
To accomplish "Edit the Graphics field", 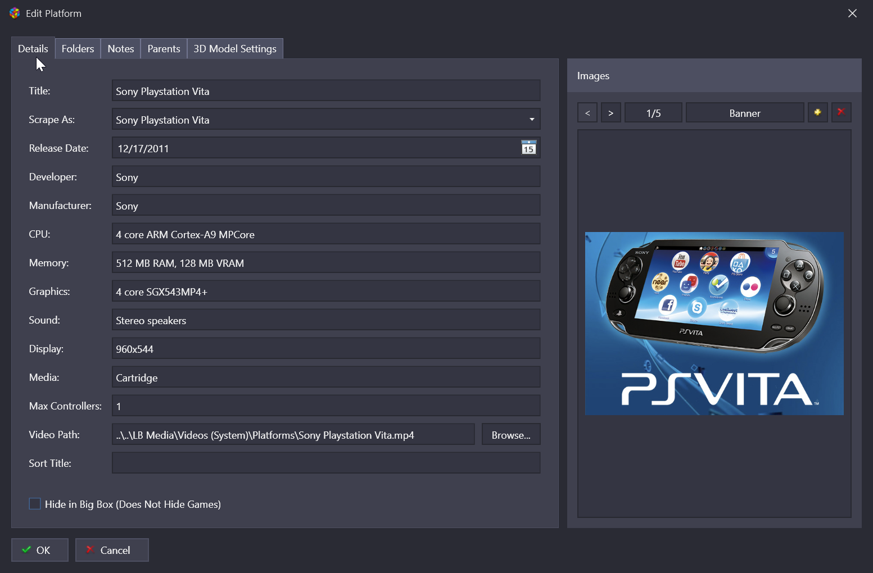I will click(x=326, y=291).
